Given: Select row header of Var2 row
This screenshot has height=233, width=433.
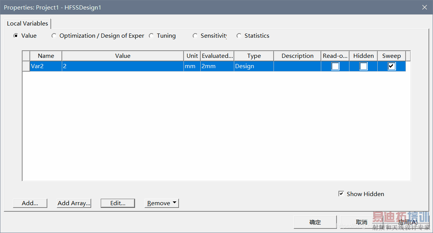Looking at the screenshot, I should (x=26, y=66).
